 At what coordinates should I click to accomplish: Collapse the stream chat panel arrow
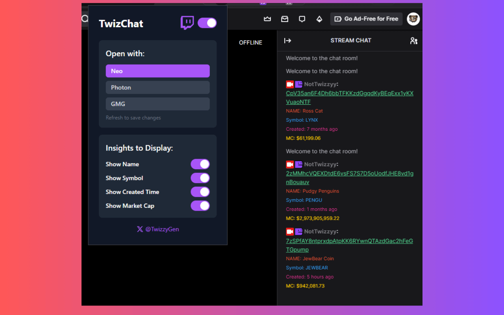288,41
